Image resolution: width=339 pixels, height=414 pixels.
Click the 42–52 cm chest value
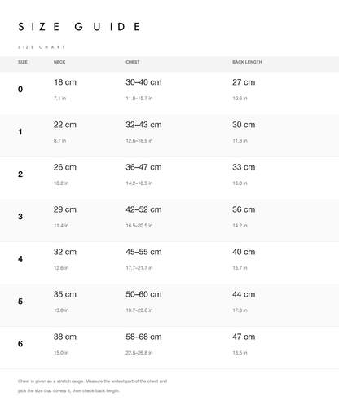[143, 209]
